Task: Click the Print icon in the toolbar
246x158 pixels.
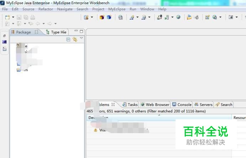Action: [x=33, y=17]
